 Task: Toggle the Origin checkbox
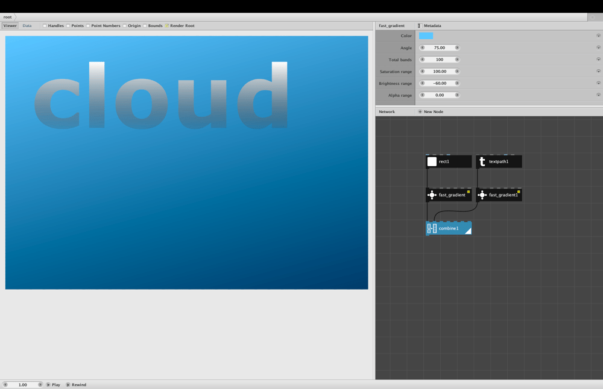125,26
